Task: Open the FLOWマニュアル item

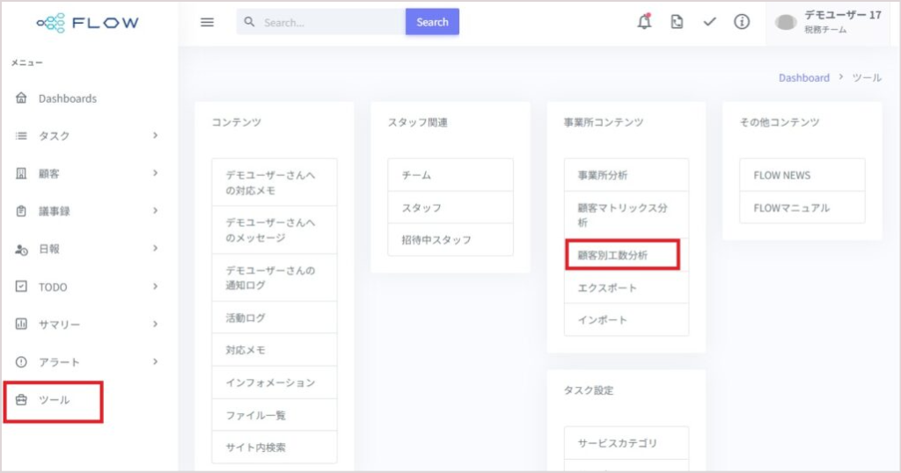Action: [802, 207]
